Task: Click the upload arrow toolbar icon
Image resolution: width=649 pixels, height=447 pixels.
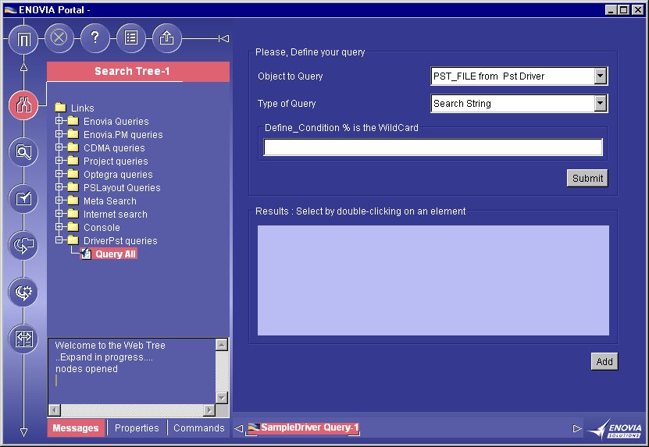Action: pyautogui.click(x=167, y=38)
